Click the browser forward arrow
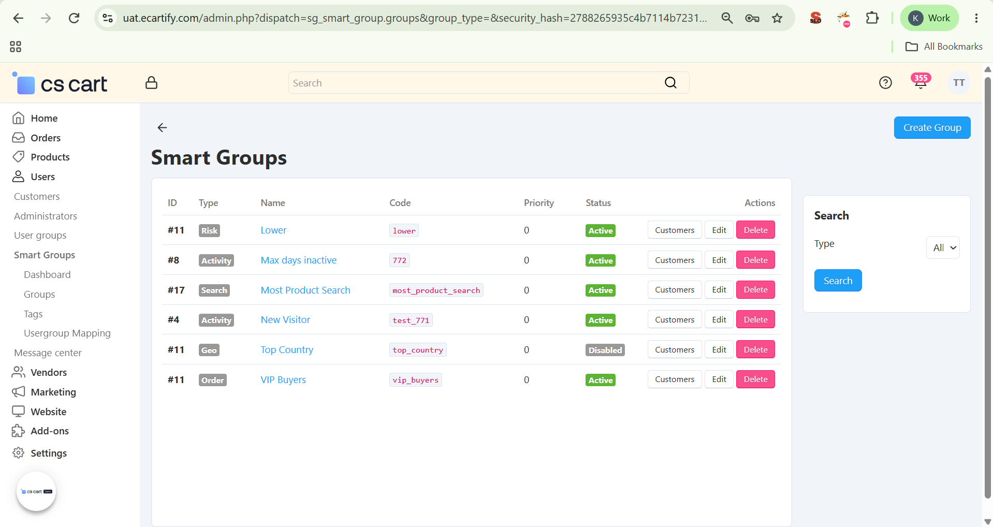Image resolution: width=993 pixels, height=527 pixels. [x=46, y=18]
